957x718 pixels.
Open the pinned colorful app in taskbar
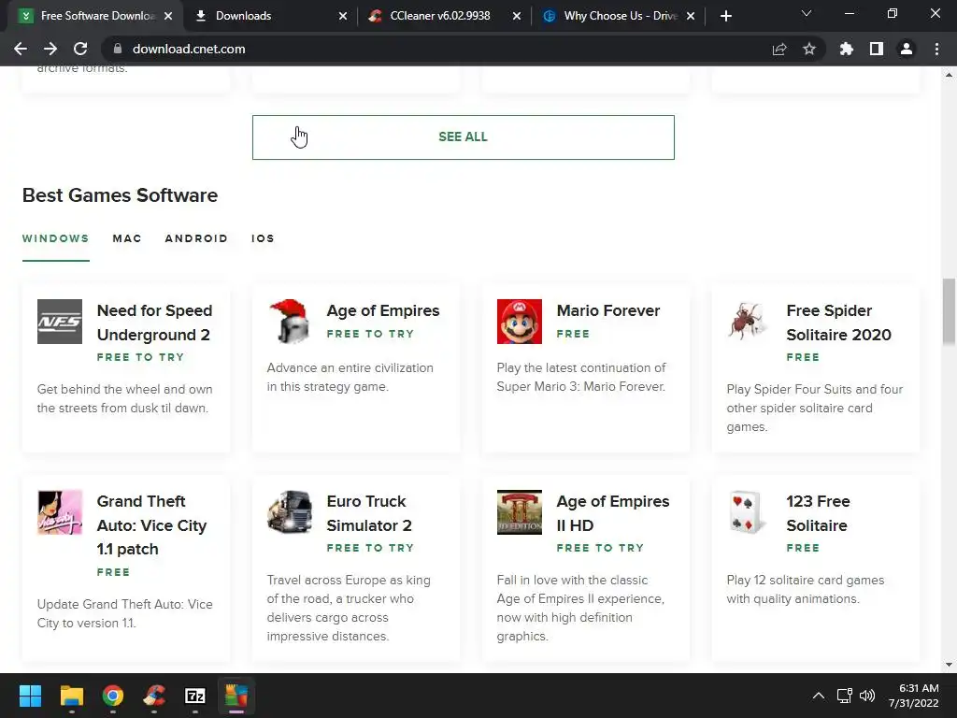(236, 696)
